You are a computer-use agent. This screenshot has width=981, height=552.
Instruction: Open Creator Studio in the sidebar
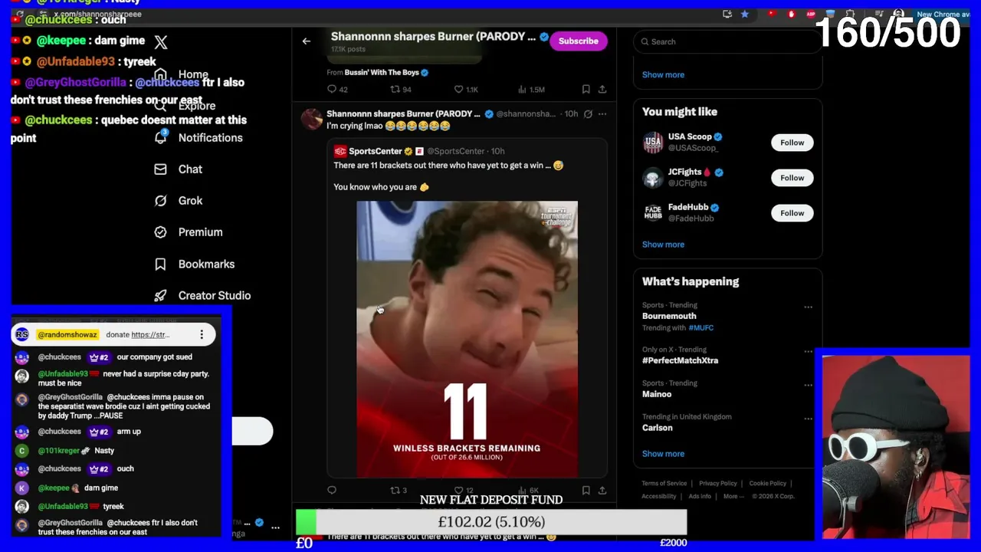tap(214, 295)
